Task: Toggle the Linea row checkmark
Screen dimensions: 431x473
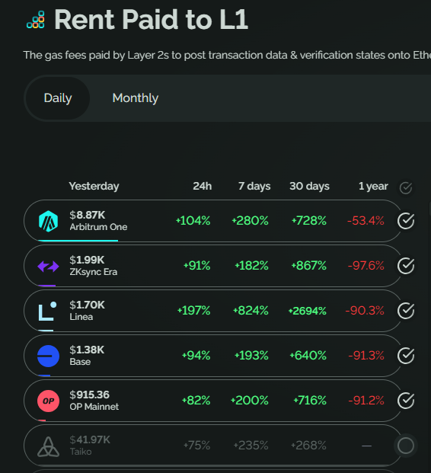Action: (406, 311)
